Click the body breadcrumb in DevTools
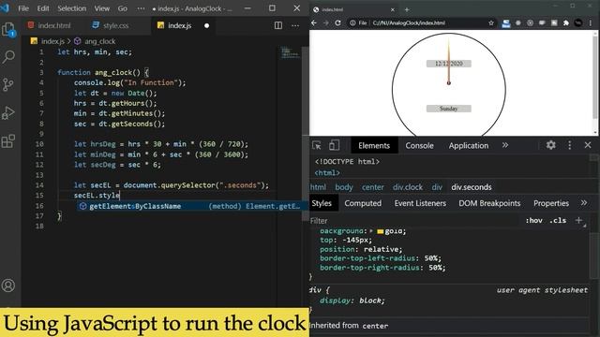 [344, 187]
